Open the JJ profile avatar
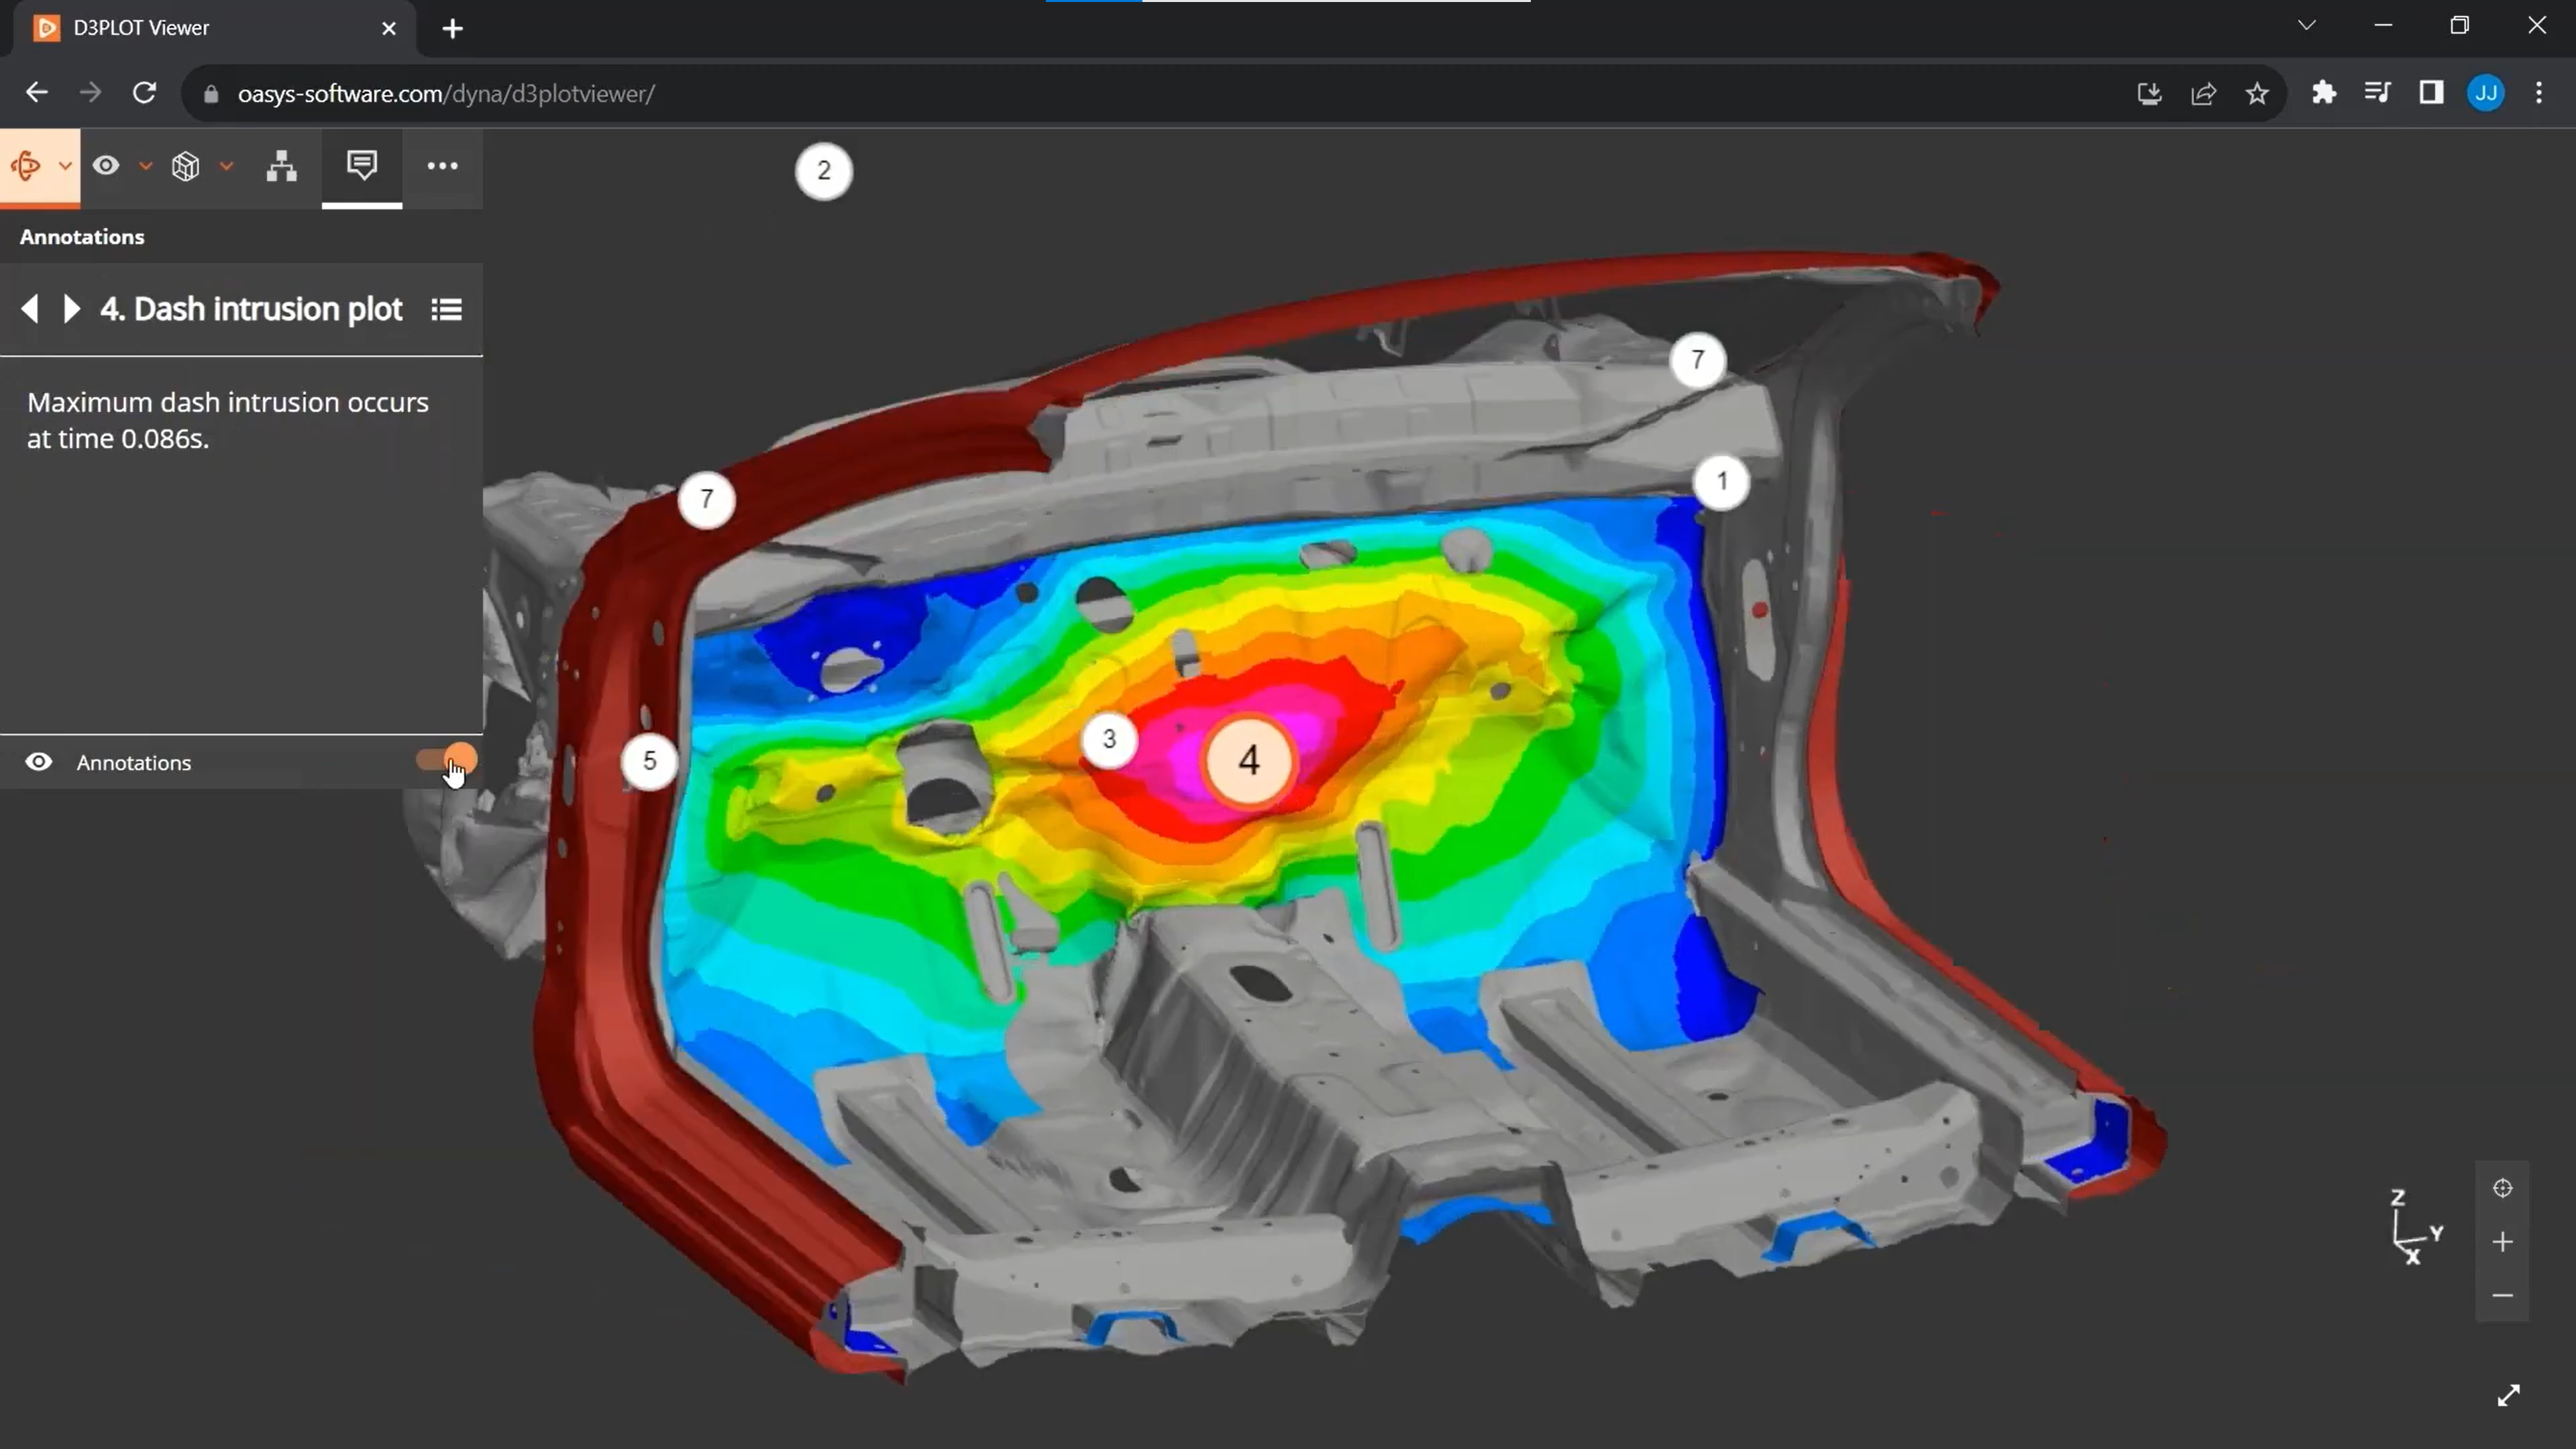 point(2486,93)
